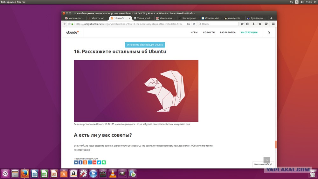318x179 pixels.
Task: Open System Settings from the dock
Action: (83, 174)
